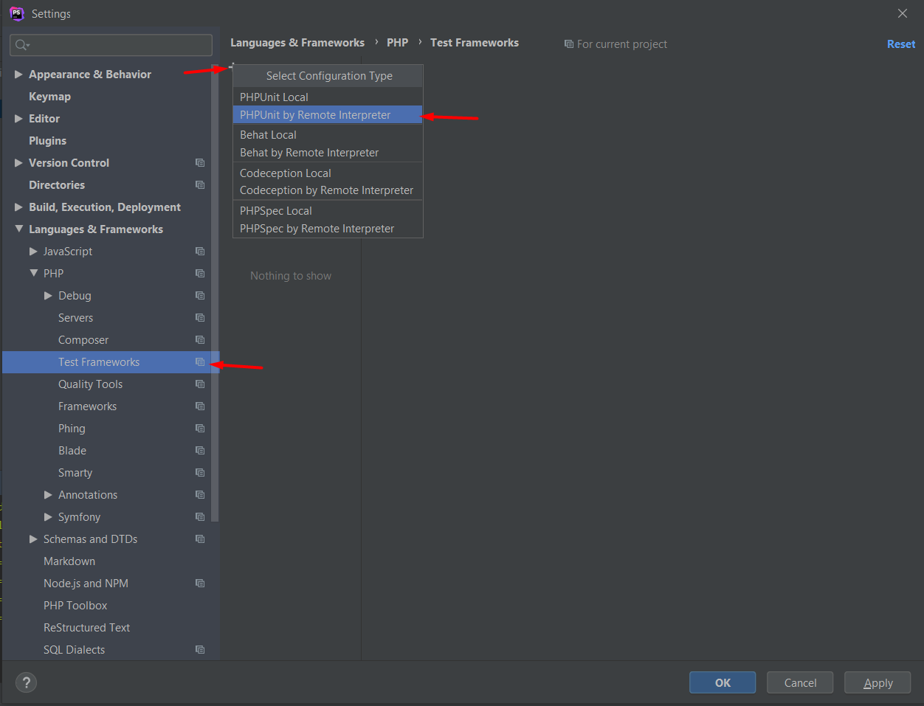This screenshot has height=706, width=924.
Task: Click project-level icon next to Symfony
Action: point(200,516)
